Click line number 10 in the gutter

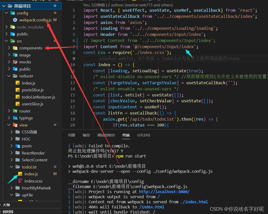(x=73, y=65)
